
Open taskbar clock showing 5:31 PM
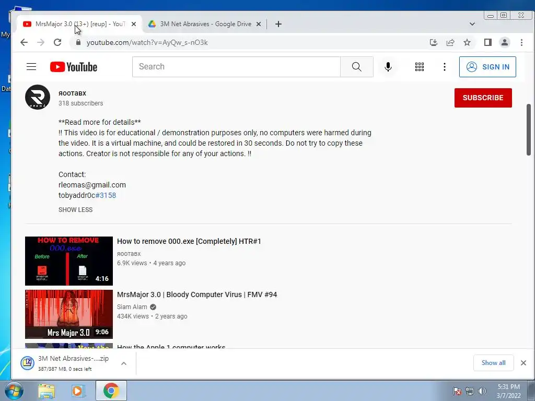509,391
